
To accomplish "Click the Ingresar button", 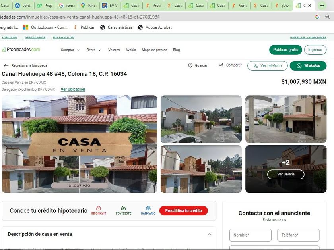I will tap(315, 50).
